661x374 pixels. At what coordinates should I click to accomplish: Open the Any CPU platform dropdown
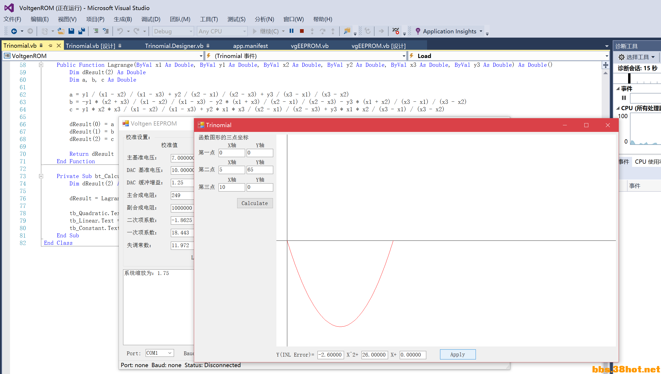[x=222, y=31]
